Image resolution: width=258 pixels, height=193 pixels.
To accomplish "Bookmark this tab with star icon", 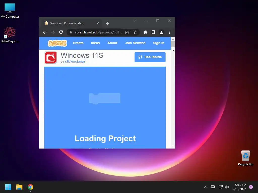I will point(135,32).
